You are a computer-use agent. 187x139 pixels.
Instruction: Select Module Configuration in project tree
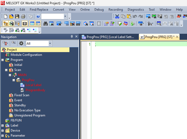(x=26, y=55)
